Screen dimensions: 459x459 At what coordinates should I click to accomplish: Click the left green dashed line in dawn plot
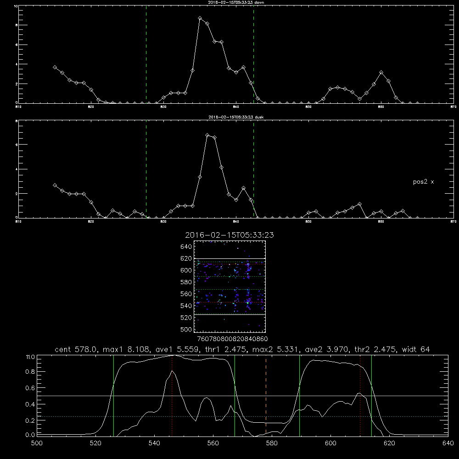coord(146,55)
